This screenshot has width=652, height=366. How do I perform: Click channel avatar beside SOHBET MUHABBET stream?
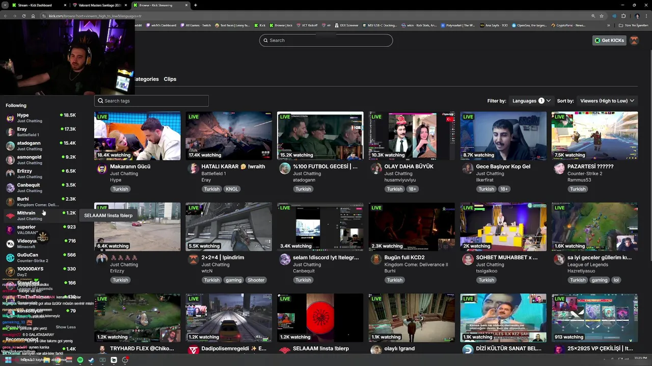pos(468,260)
